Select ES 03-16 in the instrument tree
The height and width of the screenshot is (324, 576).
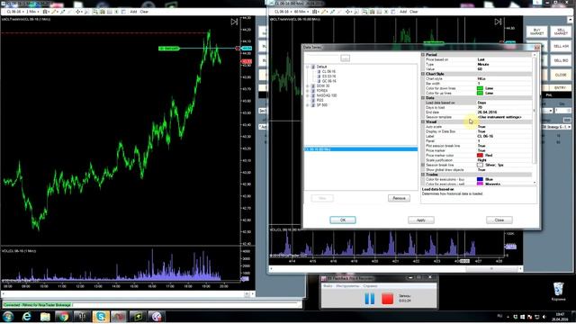pyautogui.click(x=328, y=76)
